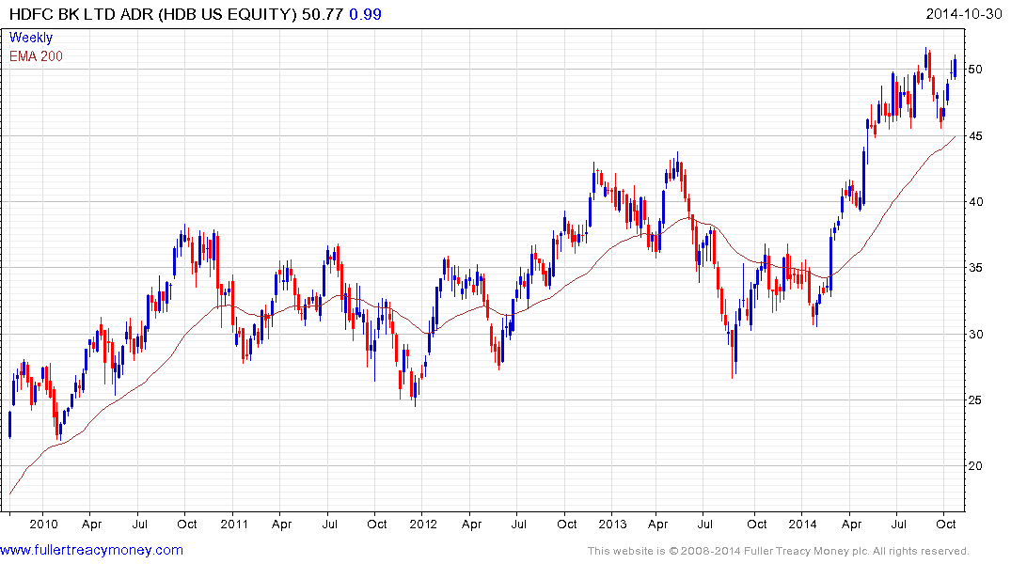The height and width of the screenshot is (564, 1011).
Task: Click the 2010 year axis label
Action: click(43, 524)
